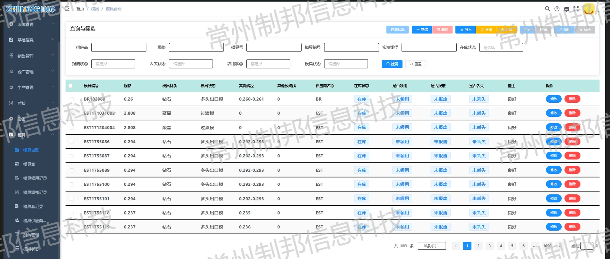Check the row EST1755101
This screenshot has height=259, width=610.
tap(72, 199)
